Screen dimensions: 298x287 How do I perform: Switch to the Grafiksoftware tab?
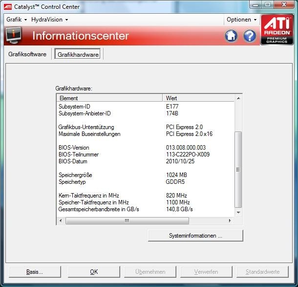point(27,54)
